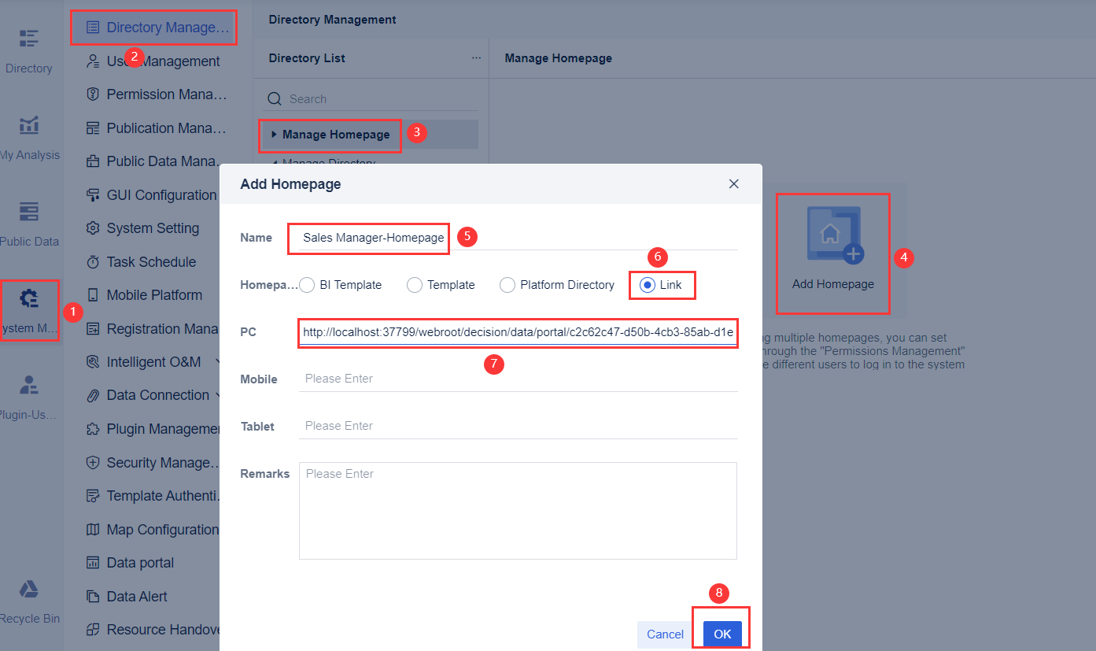
Task: Cancel the Add Homepage dialog
Action: click(x=666, y=634)
